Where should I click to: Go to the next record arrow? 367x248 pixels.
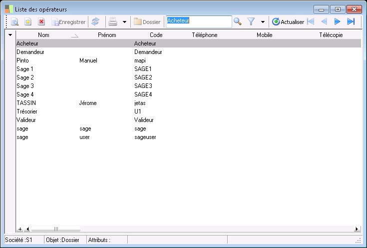pyautogui.click(x=337, y=21)
